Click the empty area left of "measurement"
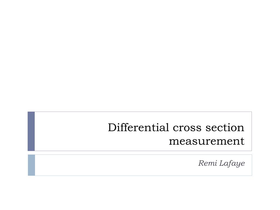Viewport: 280px width, 210px height. [x=102, y=141]
